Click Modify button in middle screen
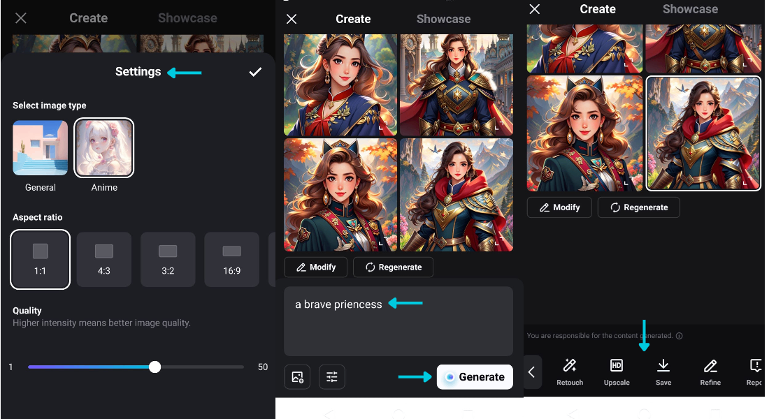769x419 pixels. [x=315, y=267]
